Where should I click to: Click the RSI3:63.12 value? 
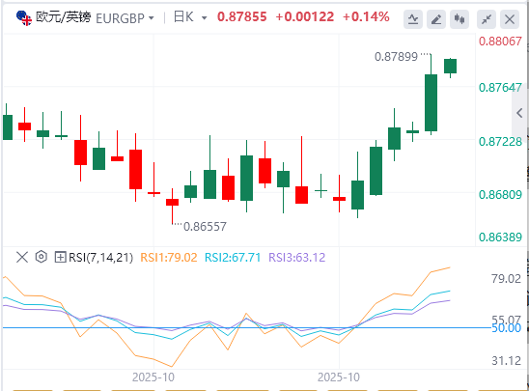(x=297, y=258)
